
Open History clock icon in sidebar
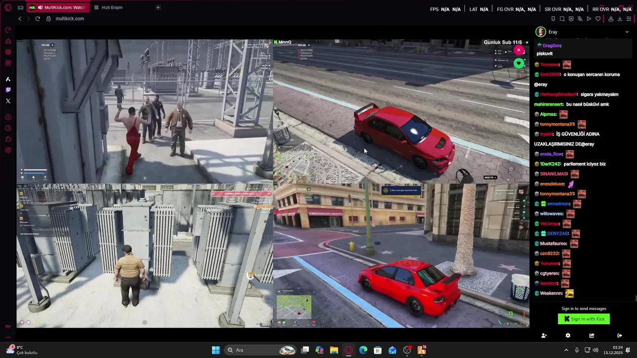8,128
